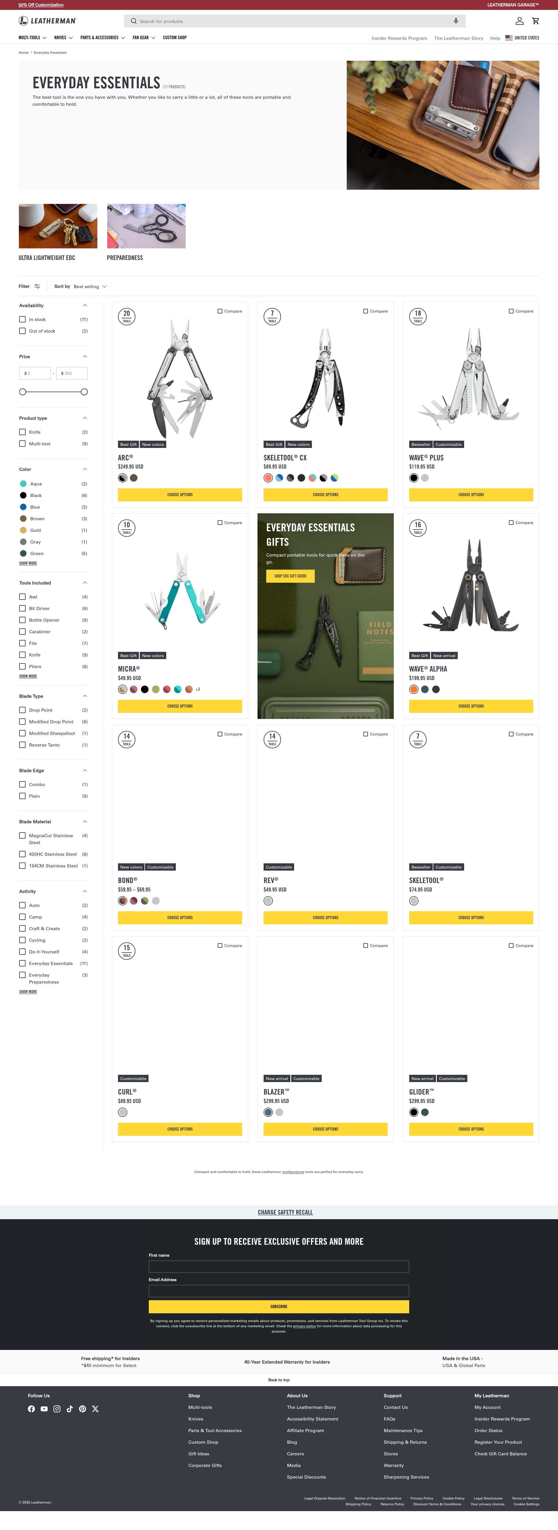Select the Aqua color filter swatch
The height and width of the screenshot is (1530, 558).
[x=23, y=483]
